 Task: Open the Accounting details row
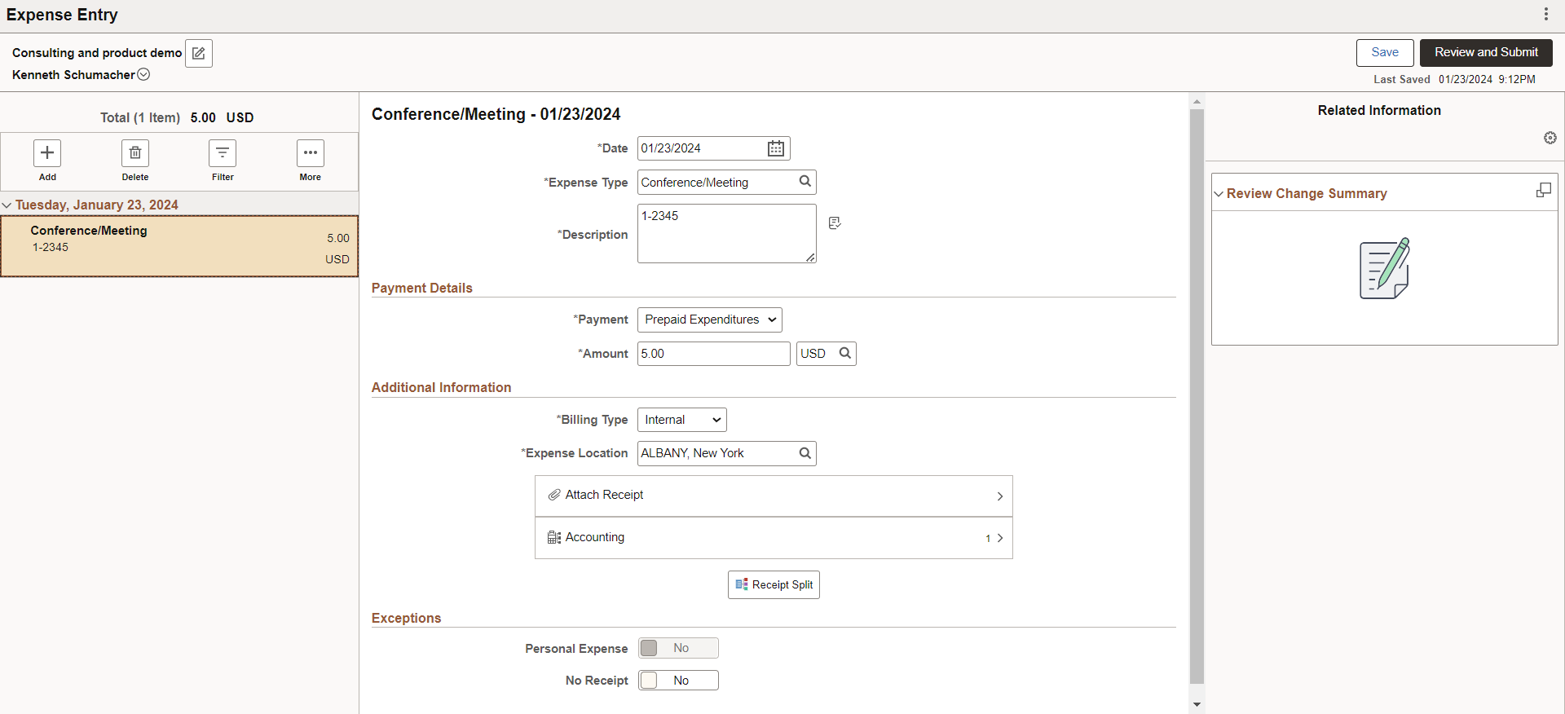coord(774,538)
